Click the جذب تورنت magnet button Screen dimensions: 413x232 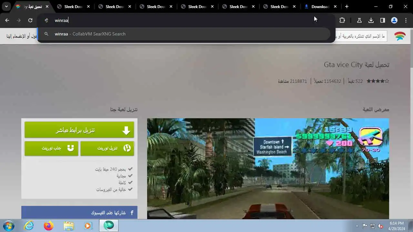51,148
